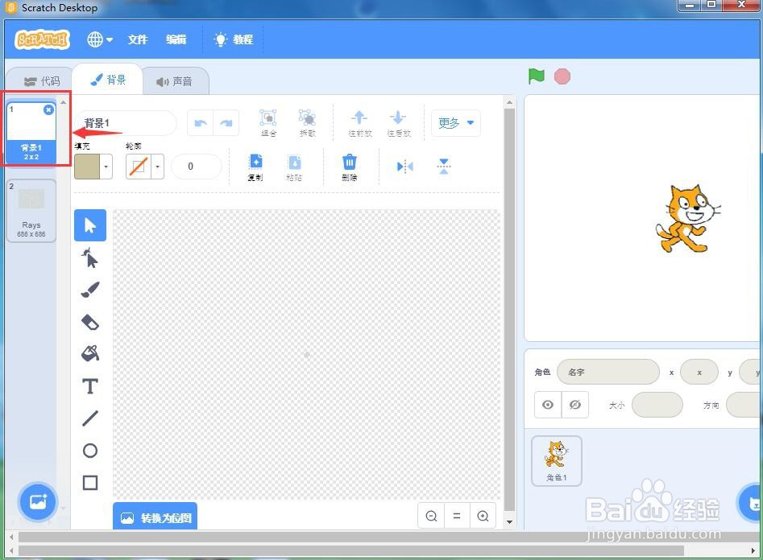Click the outline color swatch
This screenshot has height=560, width=763.
[x=139, y=167]
